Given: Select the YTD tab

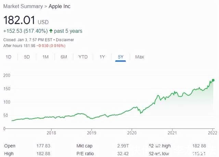Looking at the screenshot, I should coord(83,57).
